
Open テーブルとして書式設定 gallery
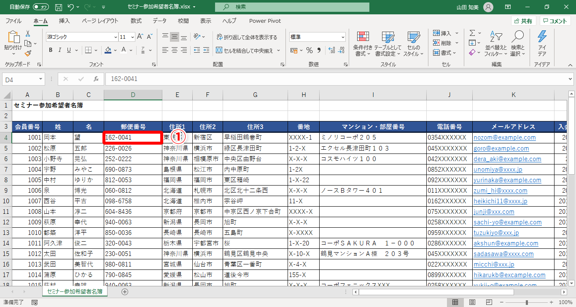[x=388, y=44]
